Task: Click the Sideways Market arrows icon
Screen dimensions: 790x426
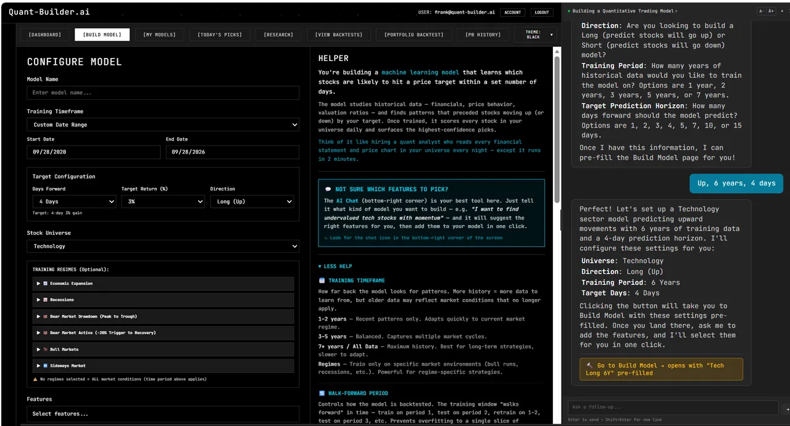Action: pyautogui.click(x=46, y=366)
